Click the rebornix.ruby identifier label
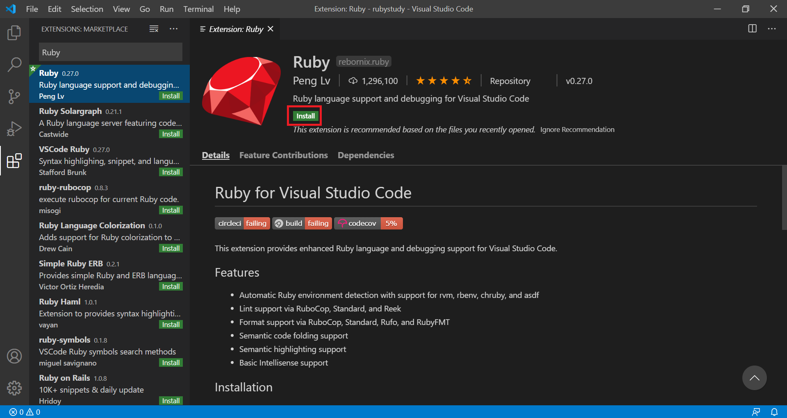The width and height of the screenshot is (787, 418). click(364, 61)
